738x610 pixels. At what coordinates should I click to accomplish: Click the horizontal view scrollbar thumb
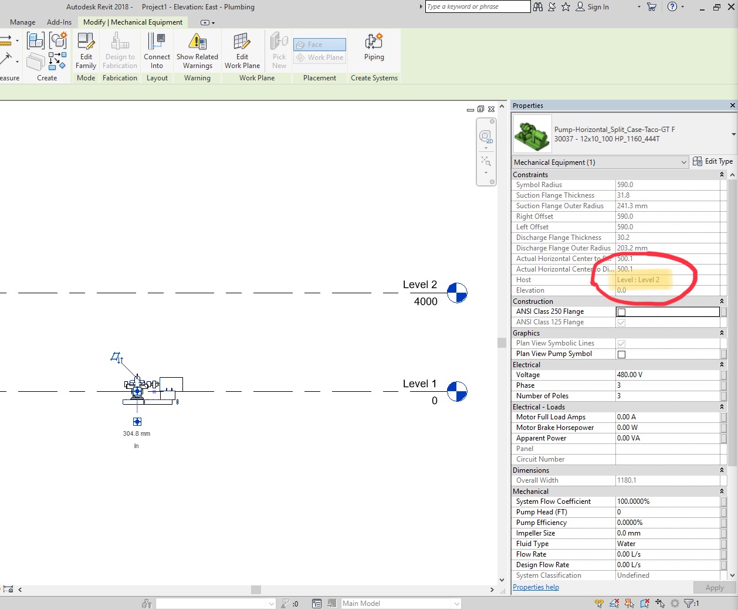point(256,589)
